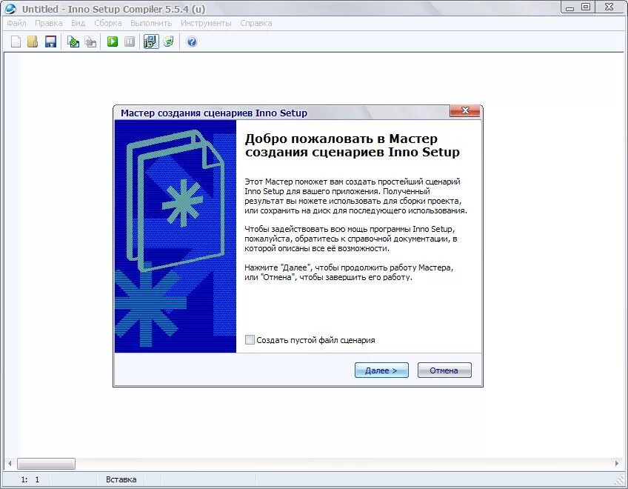
Task: Click the Далее > button
Action: [x=381, y=370]
